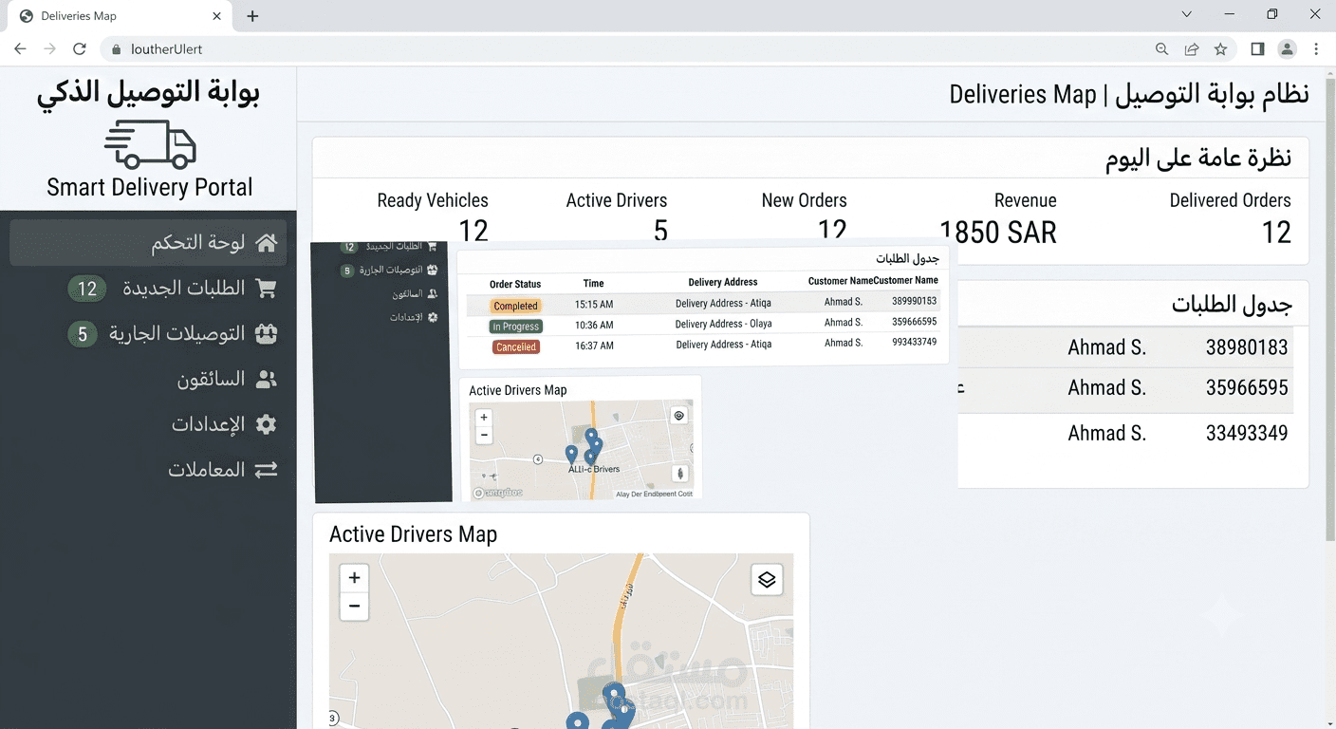
Task: Zoom in on the large Active Drivers Map
Action: tap(354, 577)
